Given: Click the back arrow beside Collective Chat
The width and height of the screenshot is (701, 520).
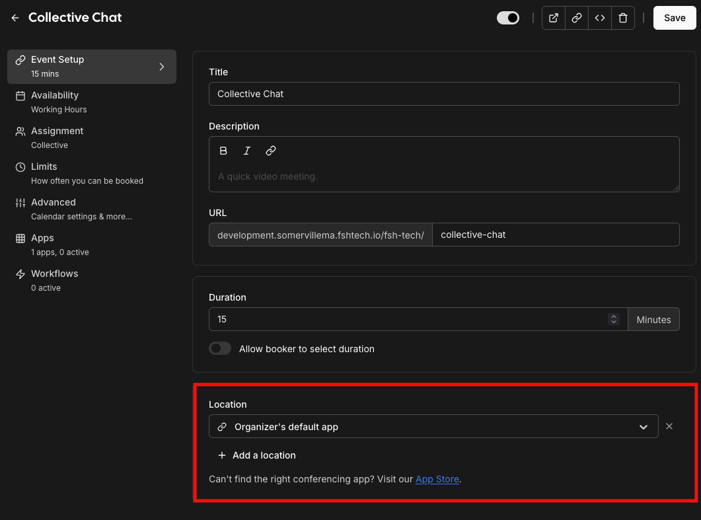Looking at the screenshot, I should click(15, 18).
